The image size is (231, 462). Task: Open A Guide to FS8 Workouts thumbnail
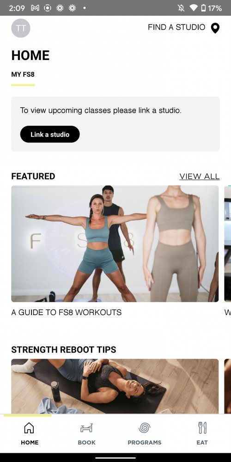(x=115, y=243)
